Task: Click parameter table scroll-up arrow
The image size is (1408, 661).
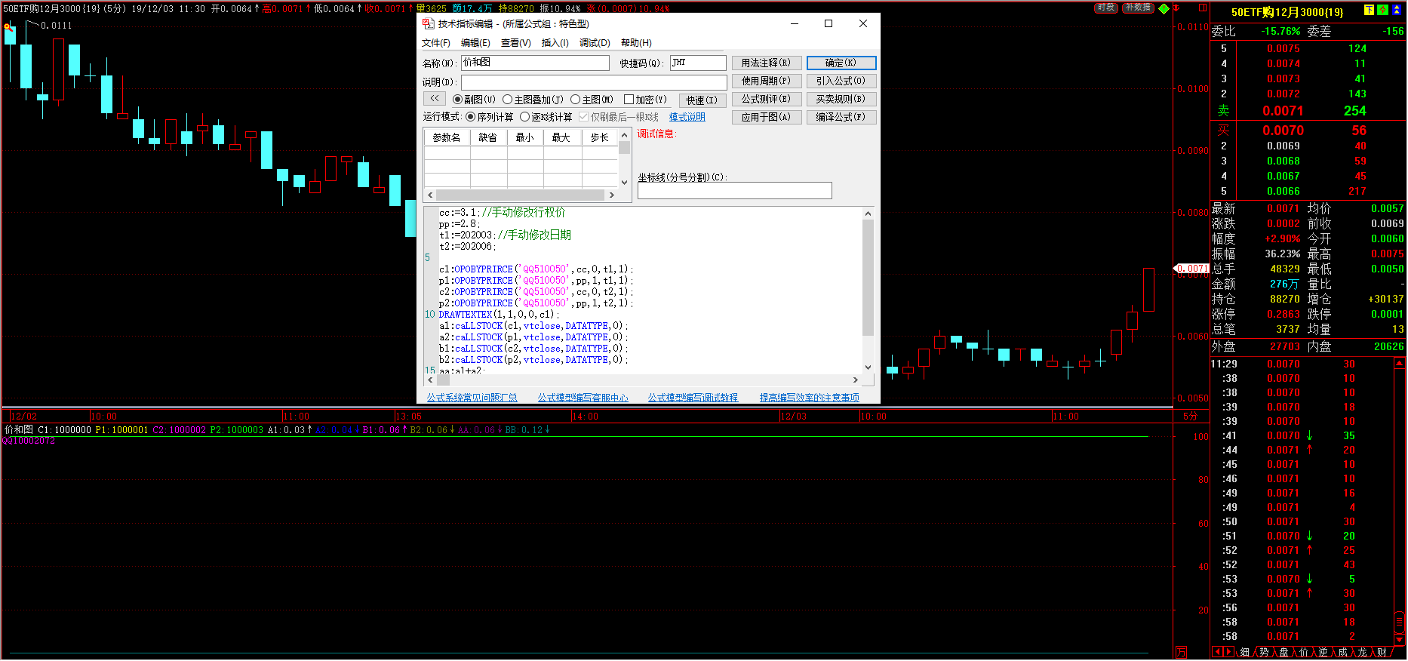Action: 624,135
